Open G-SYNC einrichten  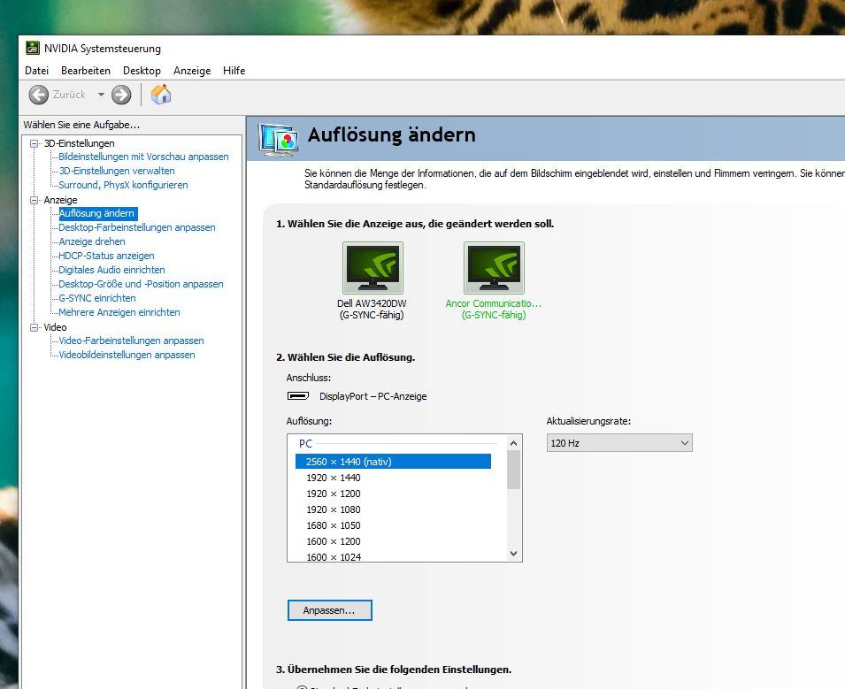point(97,298)
